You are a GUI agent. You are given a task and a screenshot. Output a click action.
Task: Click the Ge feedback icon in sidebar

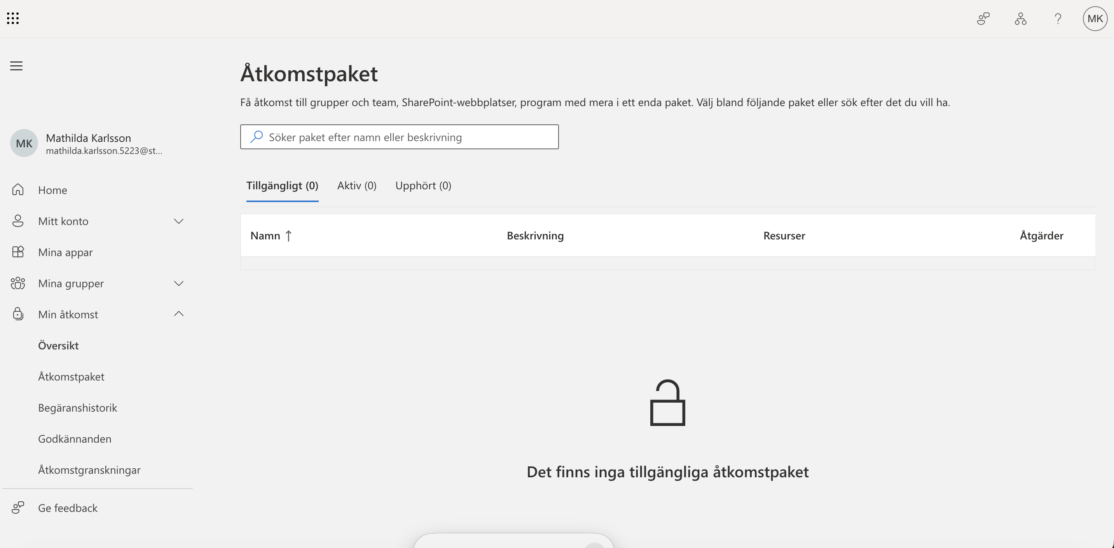18,508
